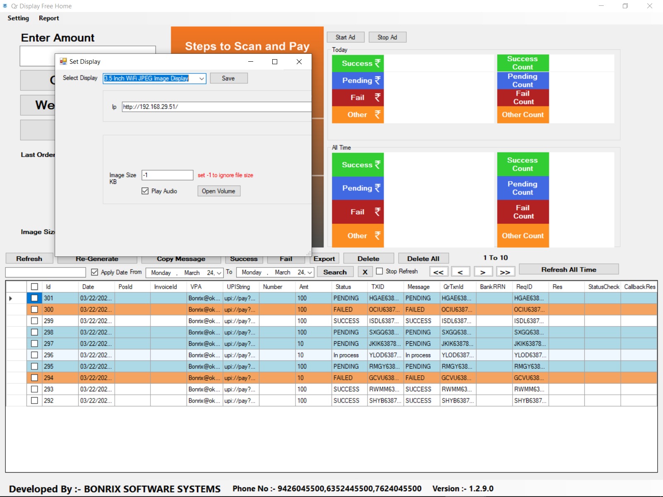Open the Select Display dropdown

point(201,79)
